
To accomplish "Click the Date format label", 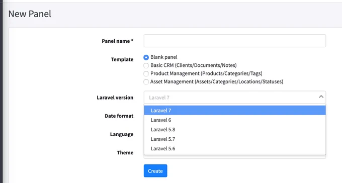I will pyautogui.click(x=119, y=116).
